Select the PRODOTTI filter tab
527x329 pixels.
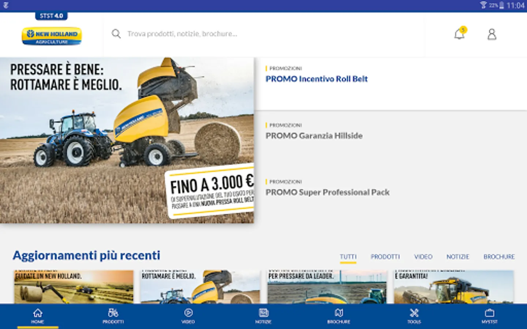385,257
